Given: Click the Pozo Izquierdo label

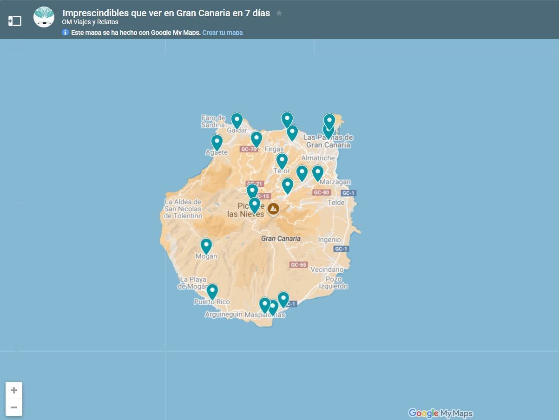Looking at the screenshot, I should pyautogui.click(x=334, y=282).
